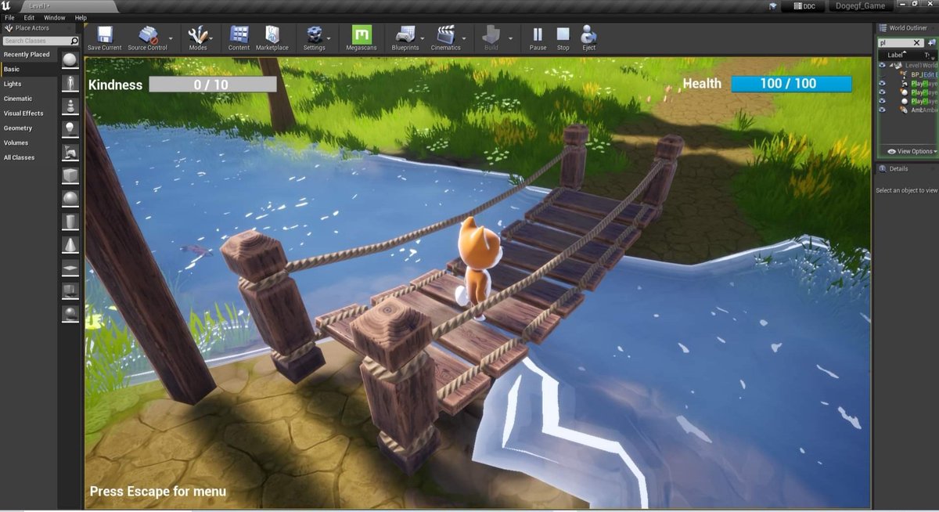Select the Plane primitive icon

click(x=70, y=268)
